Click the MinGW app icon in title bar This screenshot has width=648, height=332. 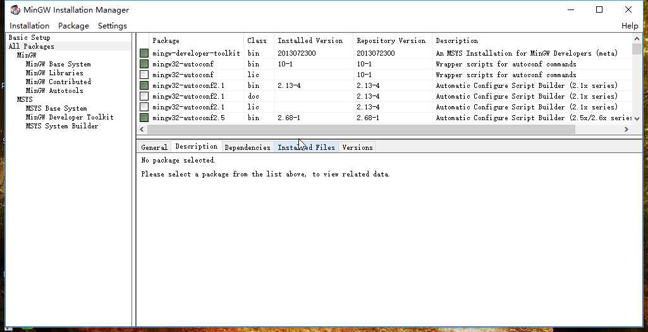click(x=15, y=10)
